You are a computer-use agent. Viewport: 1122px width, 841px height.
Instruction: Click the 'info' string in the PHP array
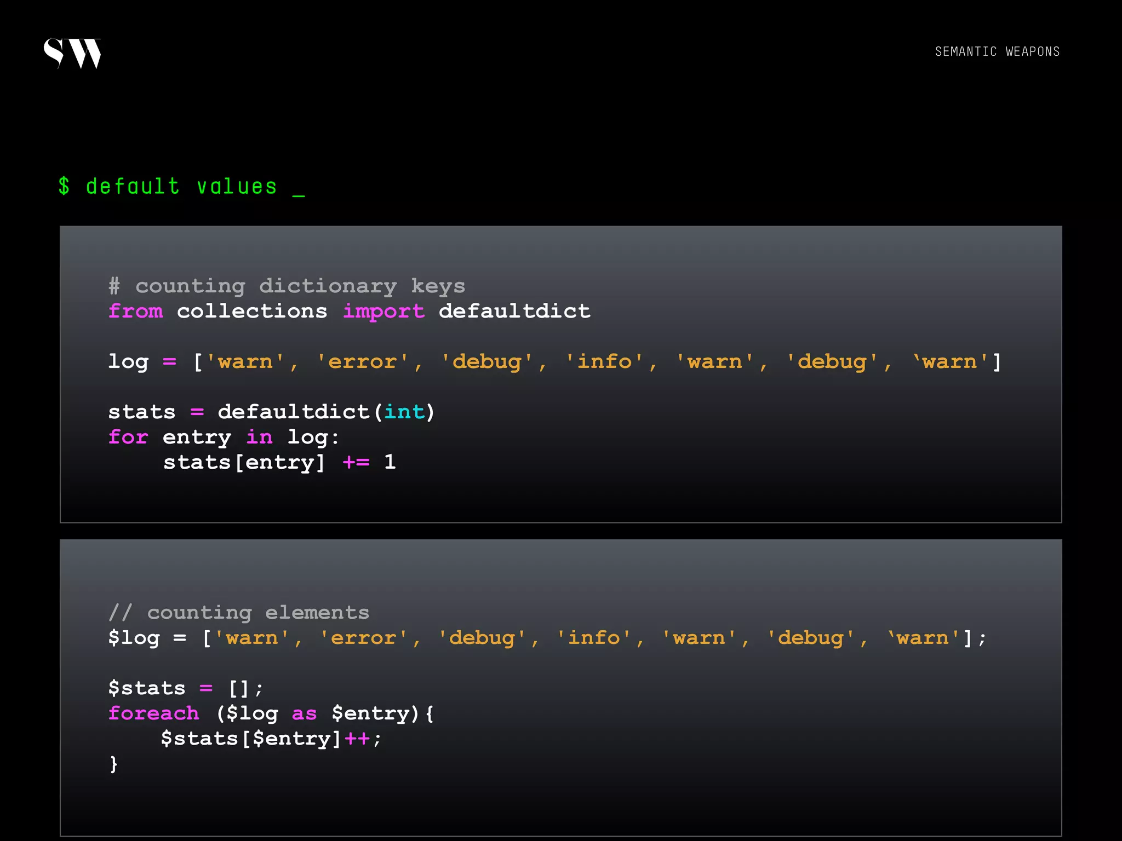(594, 637)
